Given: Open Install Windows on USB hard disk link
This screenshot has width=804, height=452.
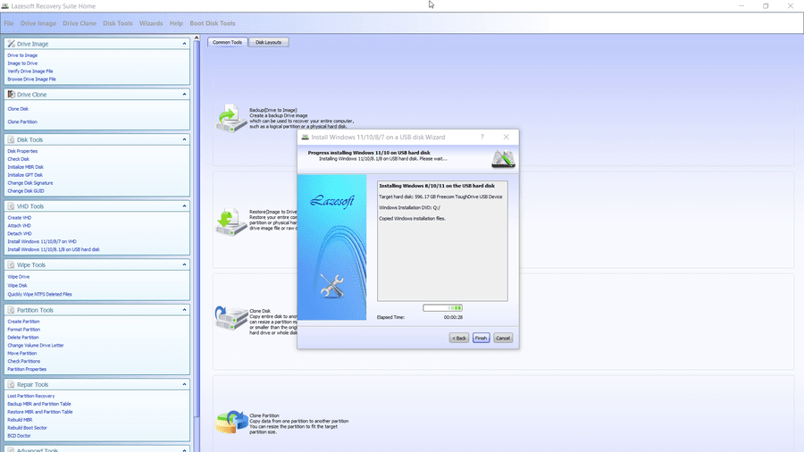Looking at the screenshot, I should (x=54, y=249).
